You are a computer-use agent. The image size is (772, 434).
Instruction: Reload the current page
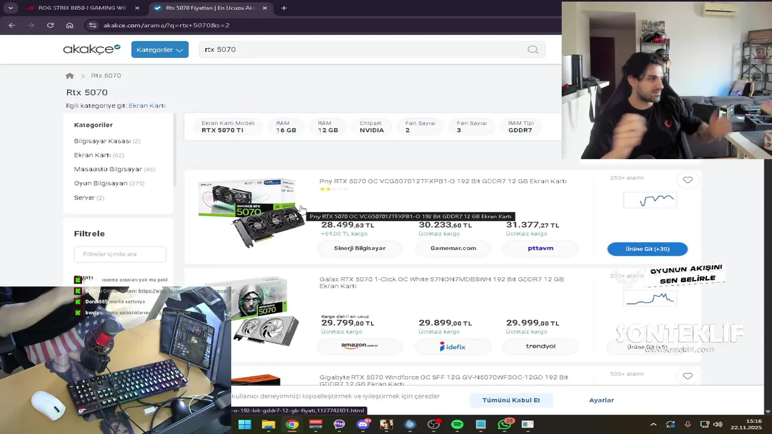(50, 25)
